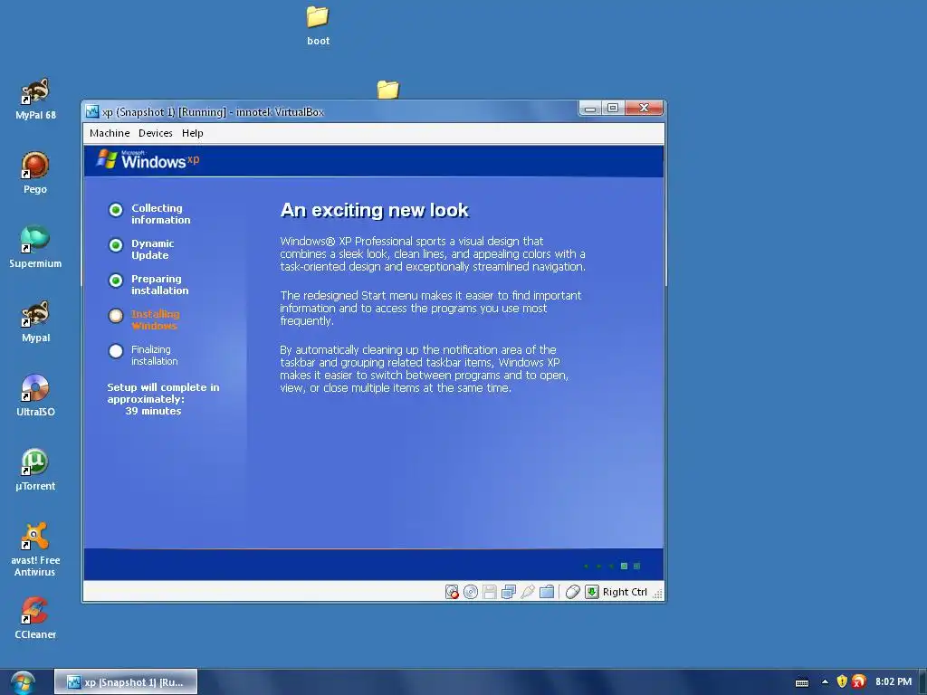This screenshot has width=927, height=695.
Task: Select the unlabeled folder behind VirtualBox window
Action: coord(387,90)
